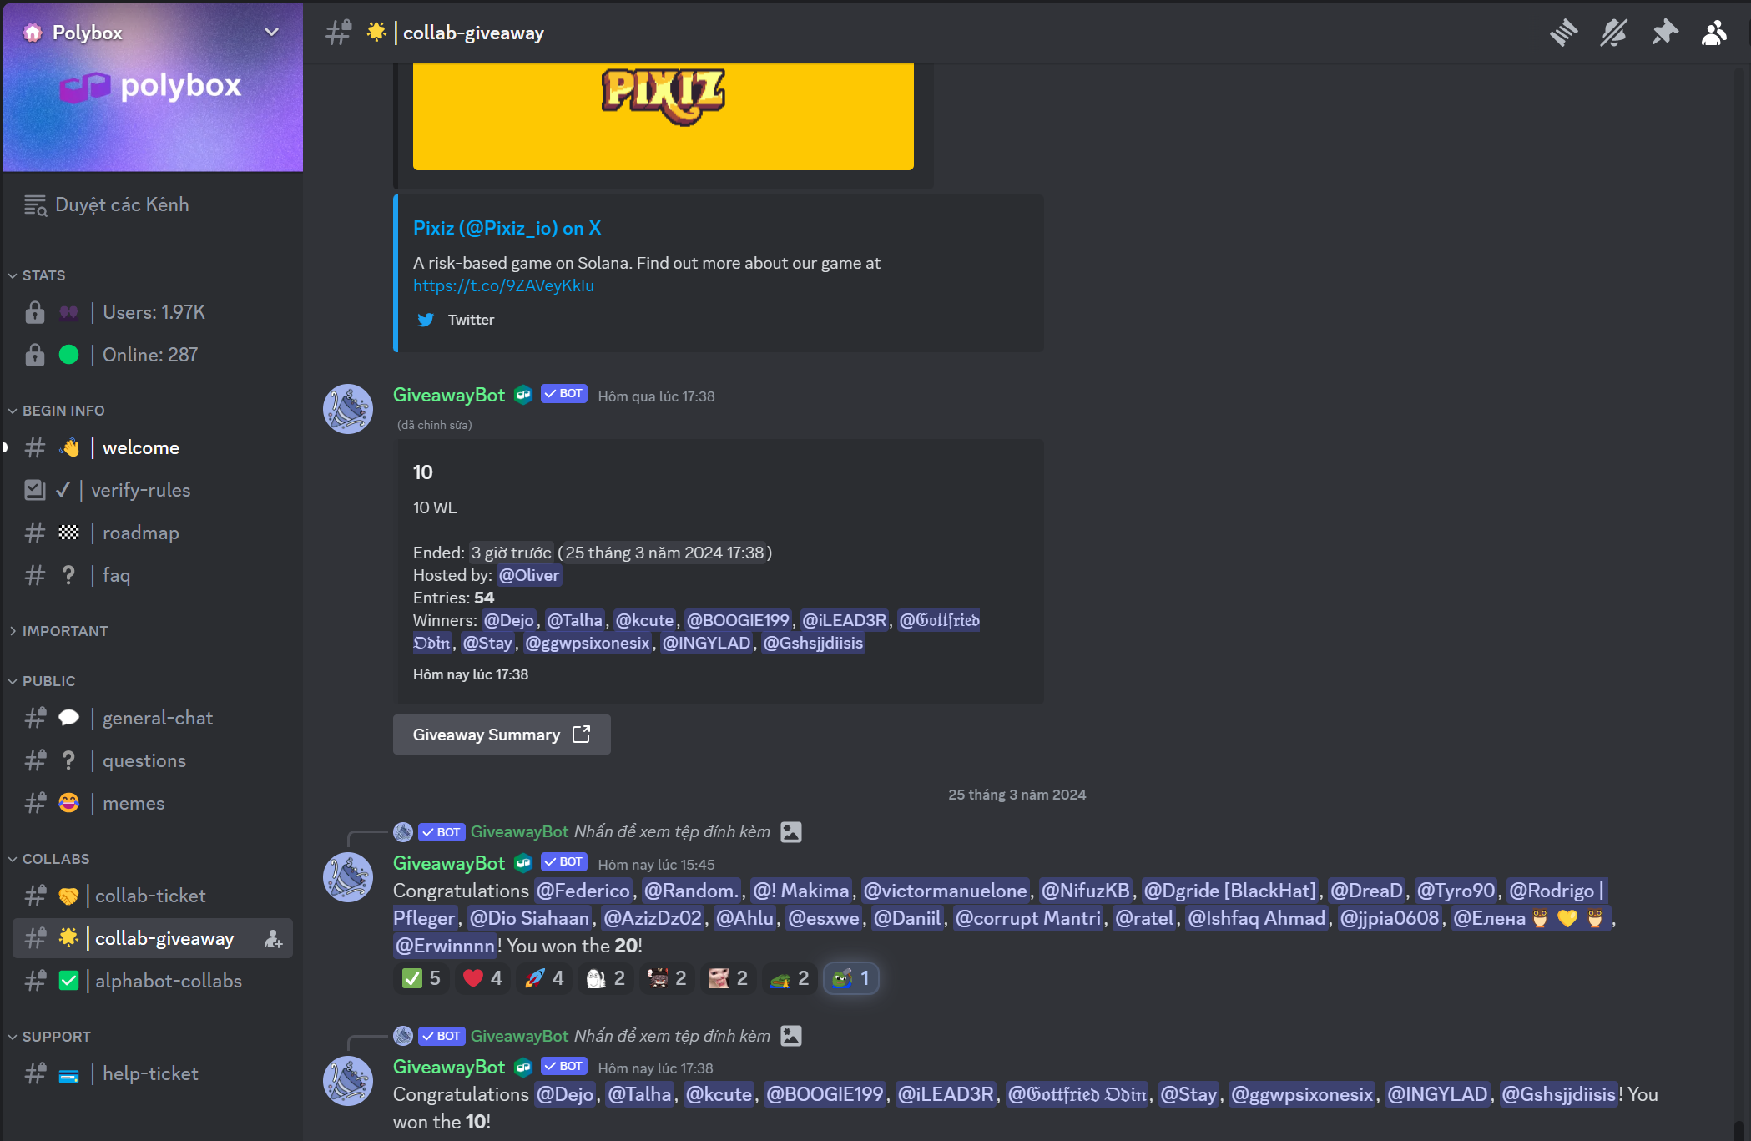Toggle notification settings bell icon
Viewport: 1751px width, 1141px height.
[1613, 33]
